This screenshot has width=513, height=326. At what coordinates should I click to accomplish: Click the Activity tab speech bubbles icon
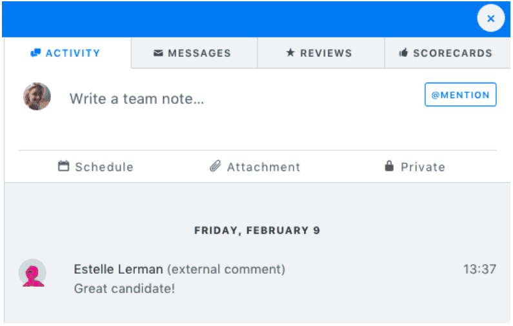click(x=35, y=53)
